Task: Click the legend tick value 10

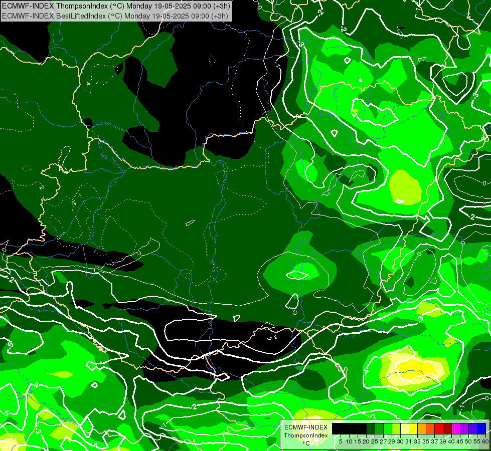Action: pos(349,441)
